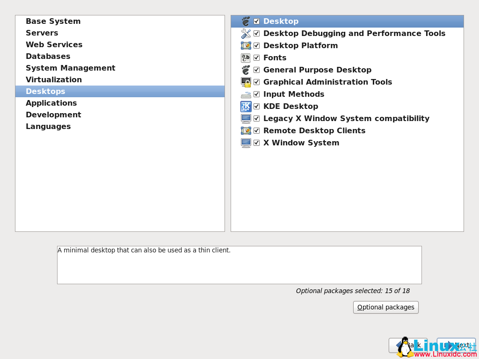Screen dimensions: 479x359
Task: Click the icon for Legacy X Window System compatibility
Action: pos(245,118)
